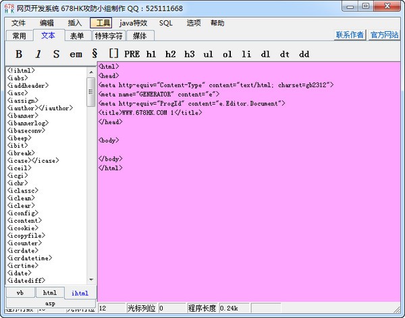Select the html tag list tab
Image resolution: width=405 pixels, height=318 pixels.
[49, 293]
